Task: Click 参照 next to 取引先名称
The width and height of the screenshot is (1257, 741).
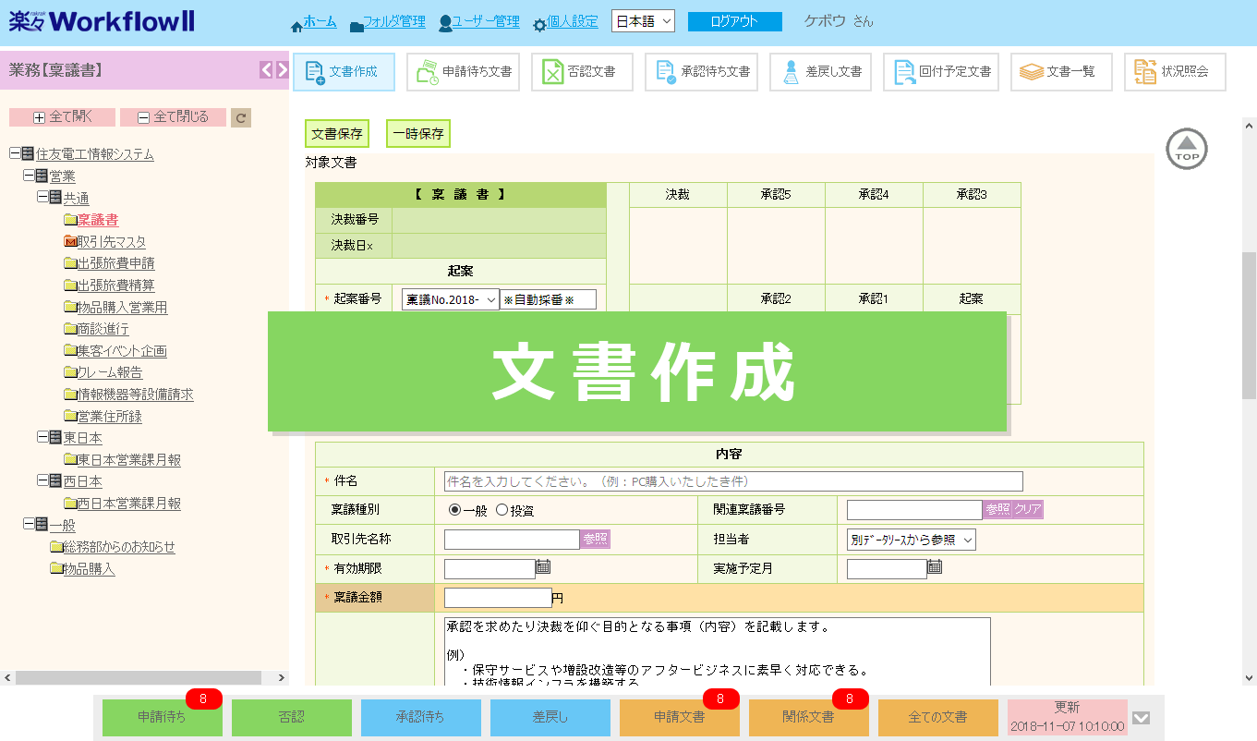Action: [x=596, y=540]
